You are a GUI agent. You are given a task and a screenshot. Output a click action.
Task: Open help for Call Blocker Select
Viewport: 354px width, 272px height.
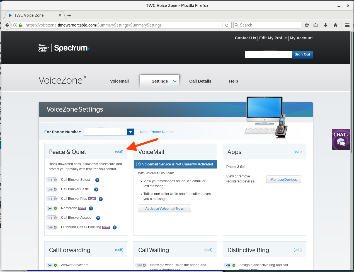point(97,180)
